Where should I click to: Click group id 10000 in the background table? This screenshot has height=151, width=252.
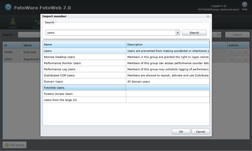click(x=8, y=52)
